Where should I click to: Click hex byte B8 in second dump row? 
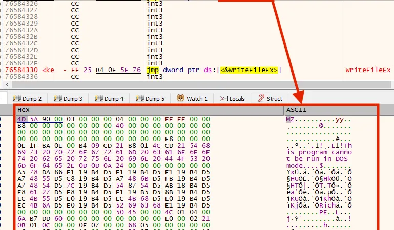(x=22, y=126)
